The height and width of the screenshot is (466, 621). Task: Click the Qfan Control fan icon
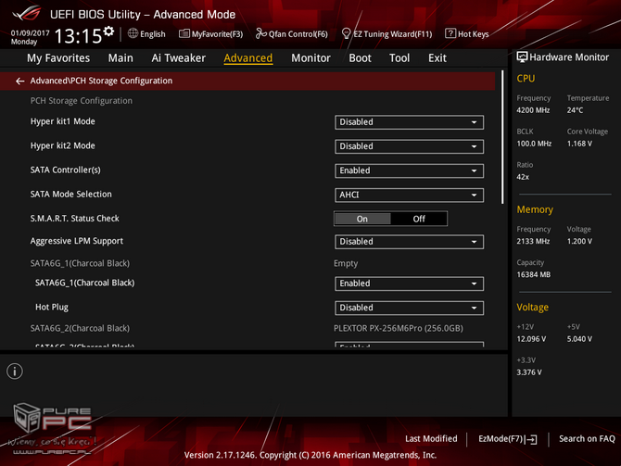[260, 33]
